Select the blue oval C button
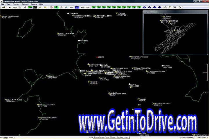Image resolution: width=209 pixels, height=139 pixels. [154, 7]
